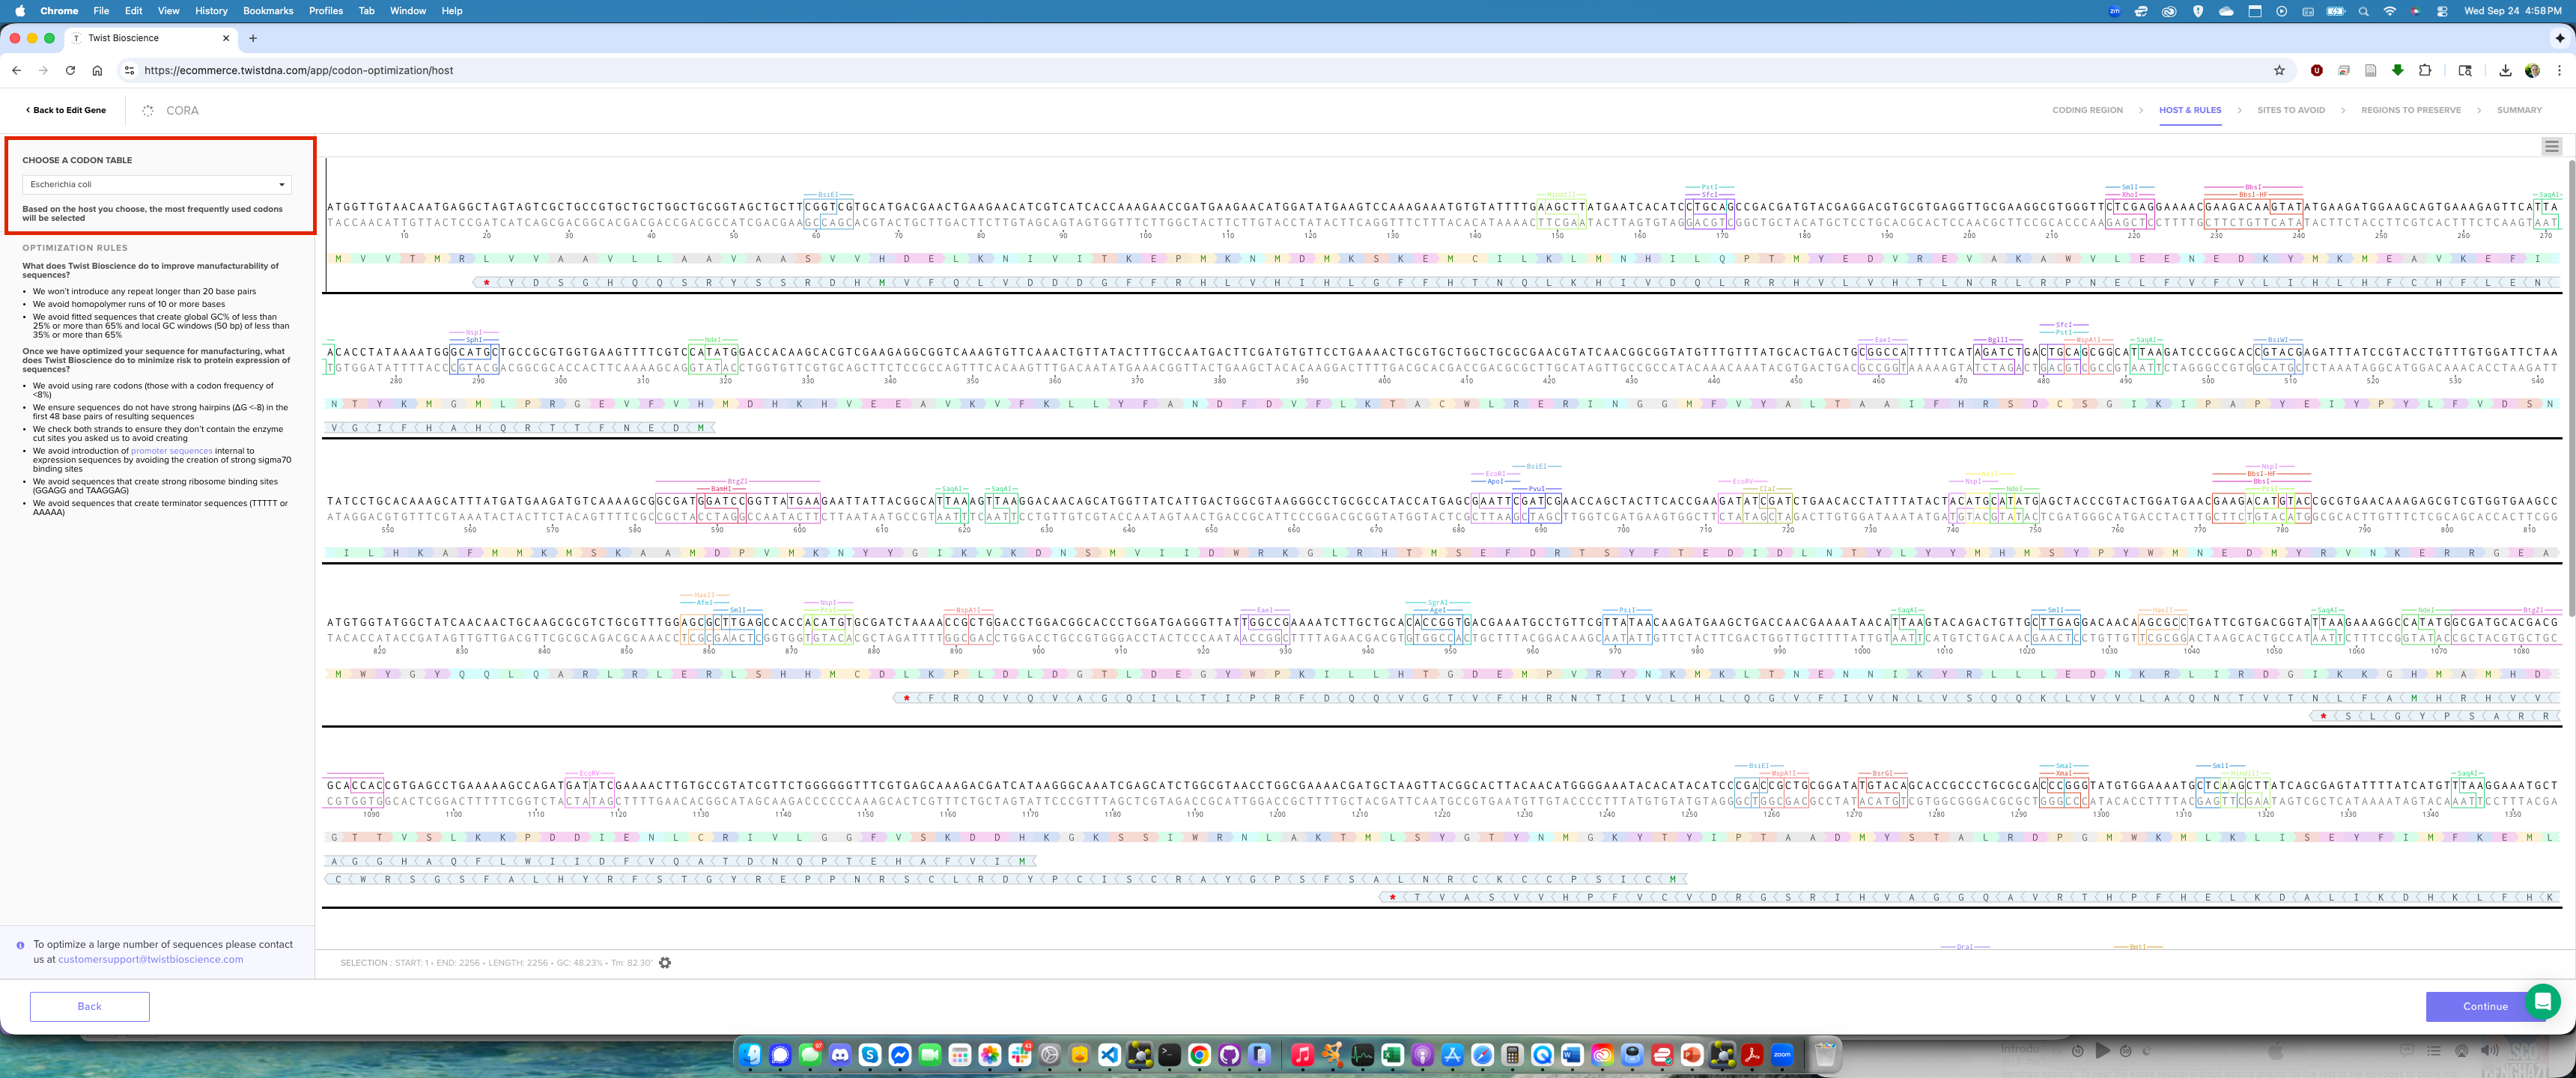The height and width of the screenshot is (1078, 2576).
Task: Open the uBlock extension icon
Action: pos(2317,70)
